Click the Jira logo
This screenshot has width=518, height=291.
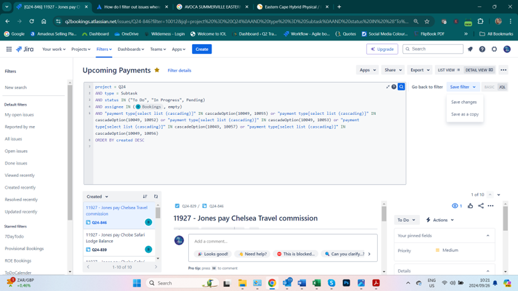click(x=25, y=49)
